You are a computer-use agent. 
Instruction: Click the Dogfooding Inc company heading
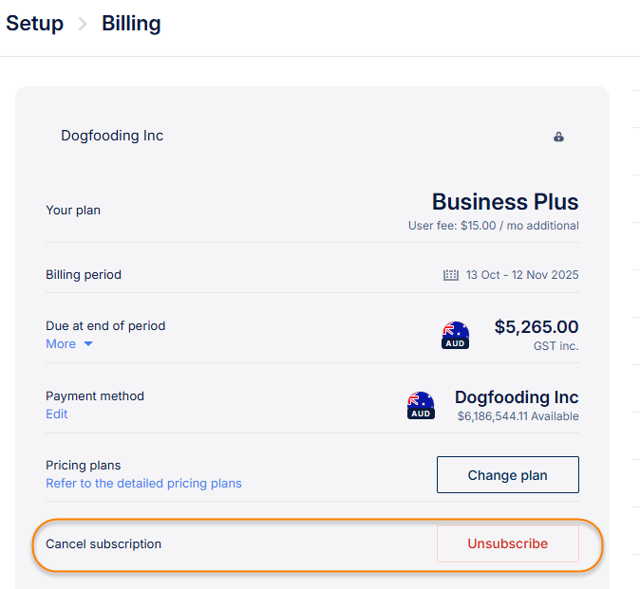click(x=112, y=136)
